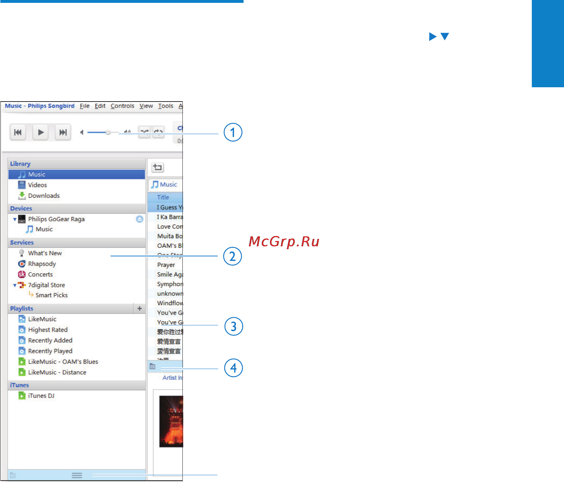This screenshot has height=482, width=564.
Task: Click the switch view button above Music tab
Action: point(157,167)
